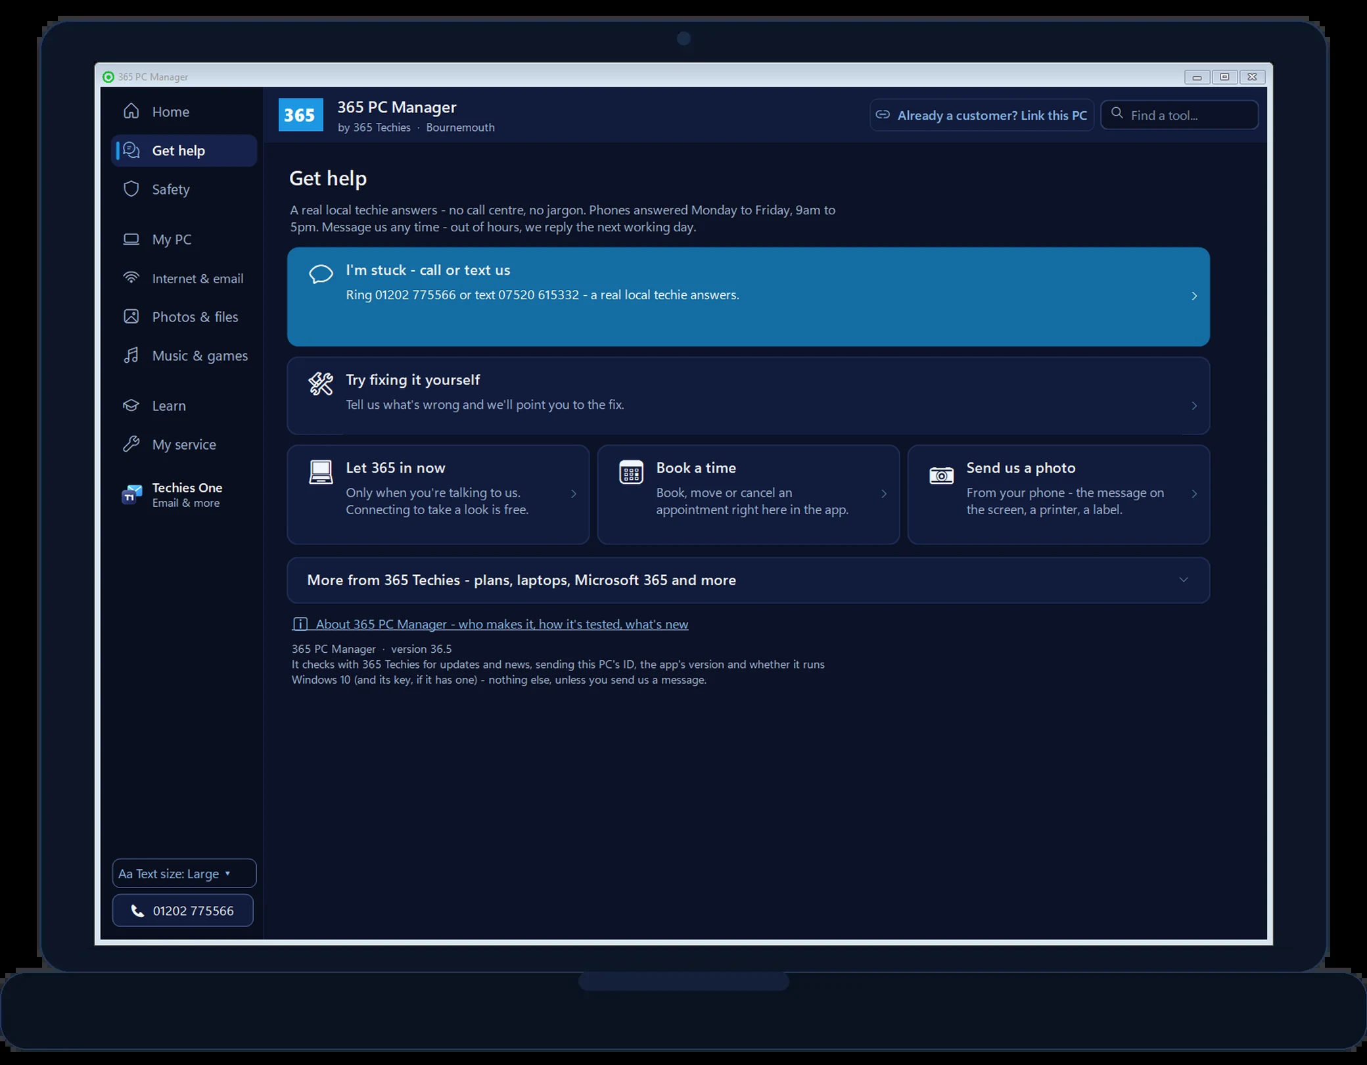Click the 01202 775566 phone button
The image size is (1367, 1065).
[x=183, y=911]
